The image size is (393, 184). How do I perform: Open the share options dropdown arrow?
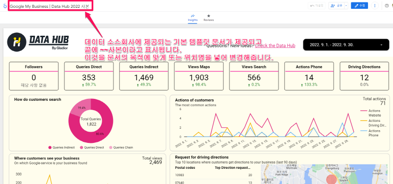click(x=346, y=5)
